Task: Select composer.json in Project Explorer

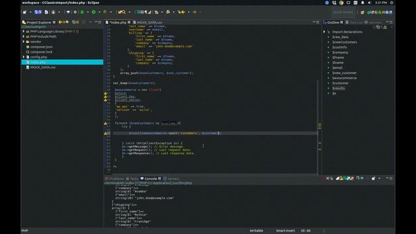Action: click(41, 47)
